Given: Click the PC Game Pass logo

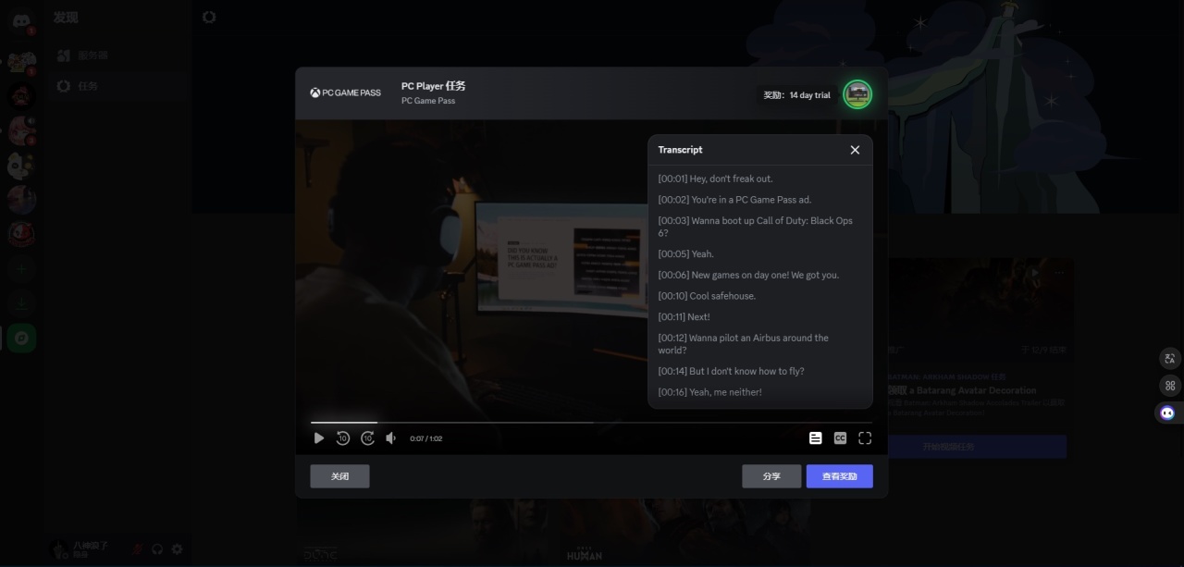Looking at the screenshot, I should point(345,92).
